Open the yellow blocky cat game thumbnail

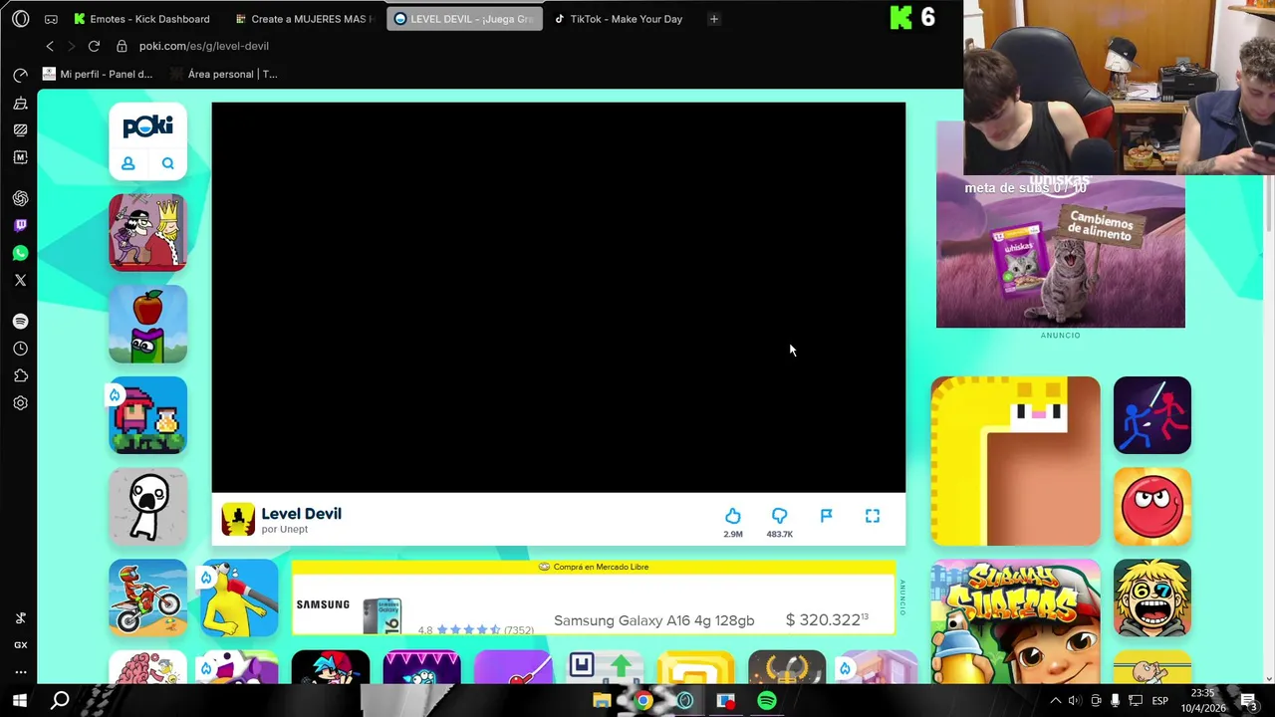1015,461
